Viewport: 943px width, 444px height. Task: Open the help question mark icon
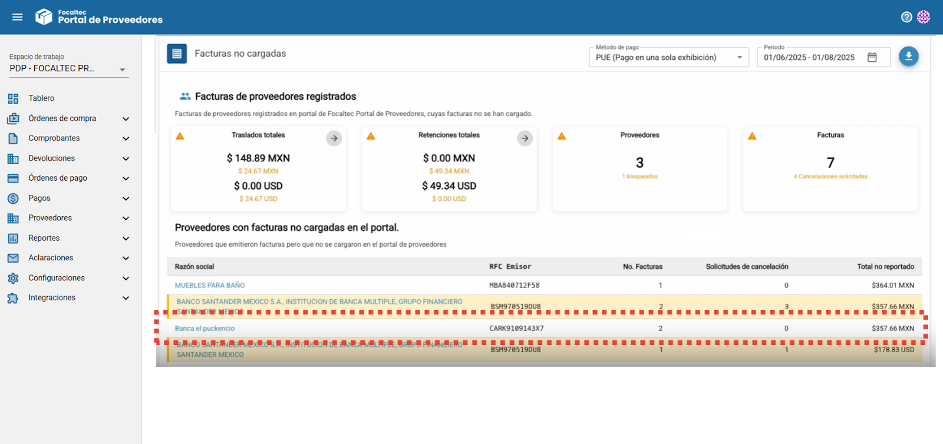pos(906,17)
